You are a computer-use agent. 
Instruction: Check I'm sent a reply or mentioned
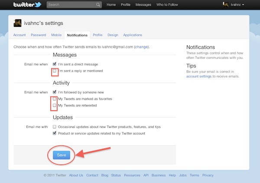tap(55, 71)
